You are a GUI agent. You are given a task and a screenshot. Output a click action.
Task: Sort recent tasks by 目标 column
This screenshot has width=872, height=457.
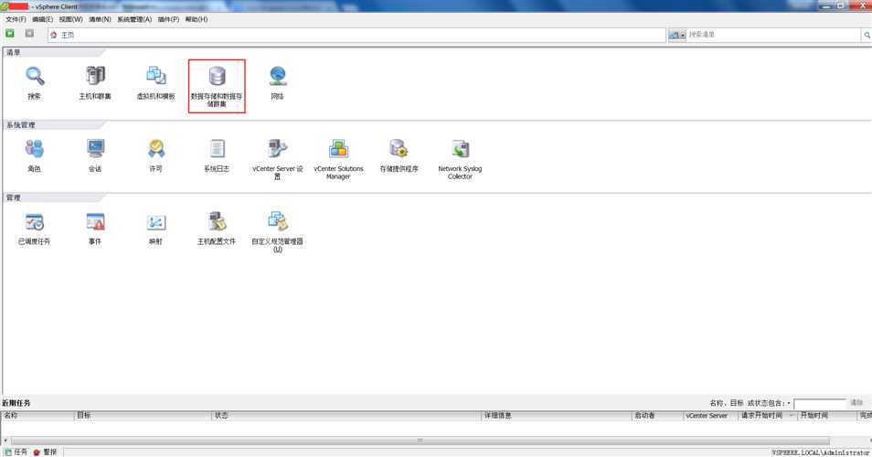[144, 415]
